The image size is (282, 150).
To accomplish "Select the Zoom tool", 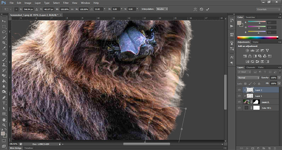I will 4,125.
